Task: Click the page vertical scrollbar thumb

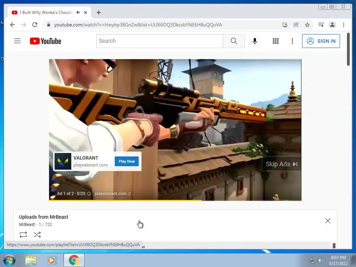Action: (348, 49)
